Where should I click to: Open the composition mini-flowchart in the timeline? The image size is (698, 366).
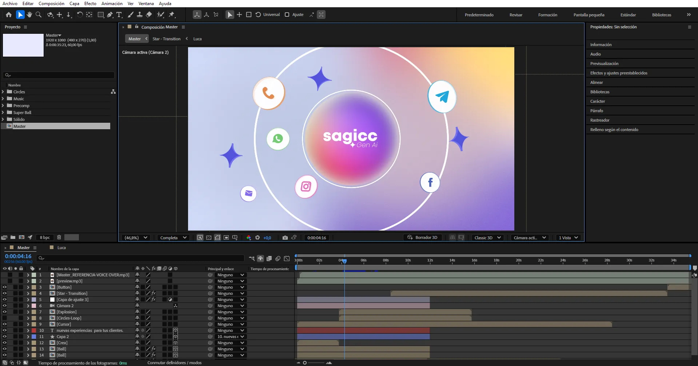[252, 259]
